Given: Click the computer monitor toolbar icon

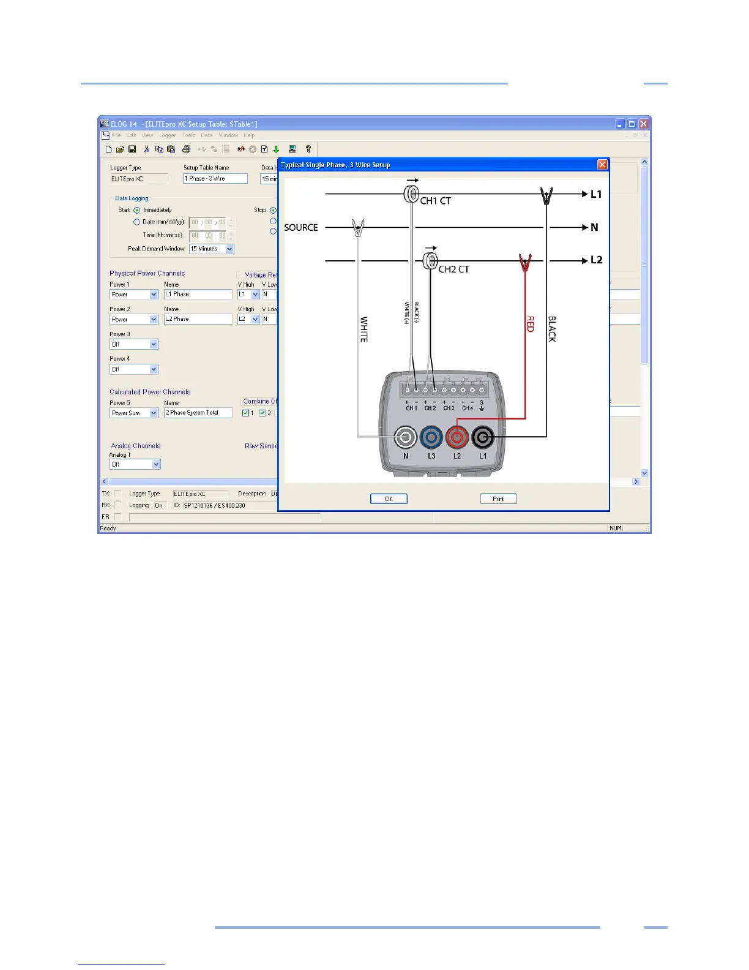Looking at the screenshot, I should [292, 149].
